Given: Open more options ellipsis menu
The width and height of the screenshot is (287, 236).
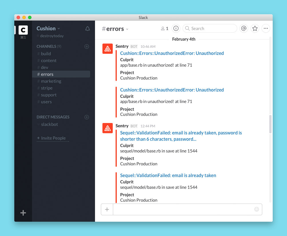Looking at the screenshot, I should [266, 28].
